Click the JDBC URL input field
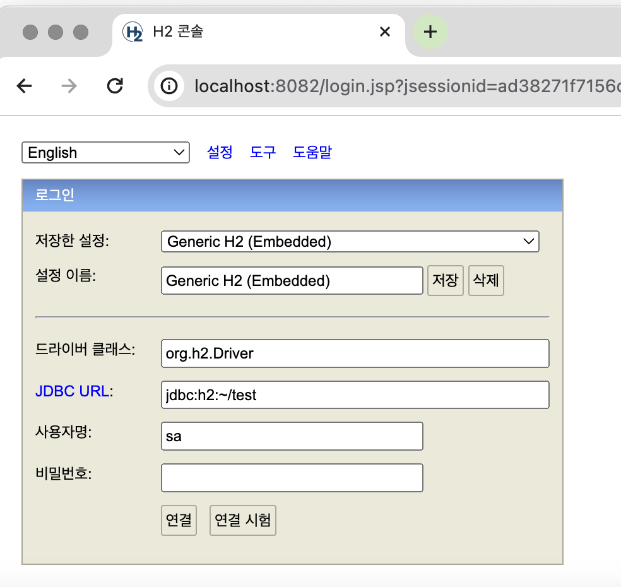Screen dimensions: 621x587 (x=355, y=395)
